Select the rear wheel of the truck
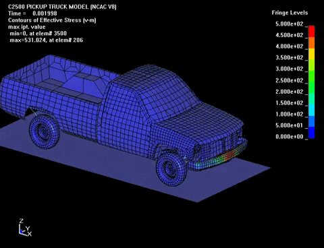324x248 pixels. [x=45, y=131]
